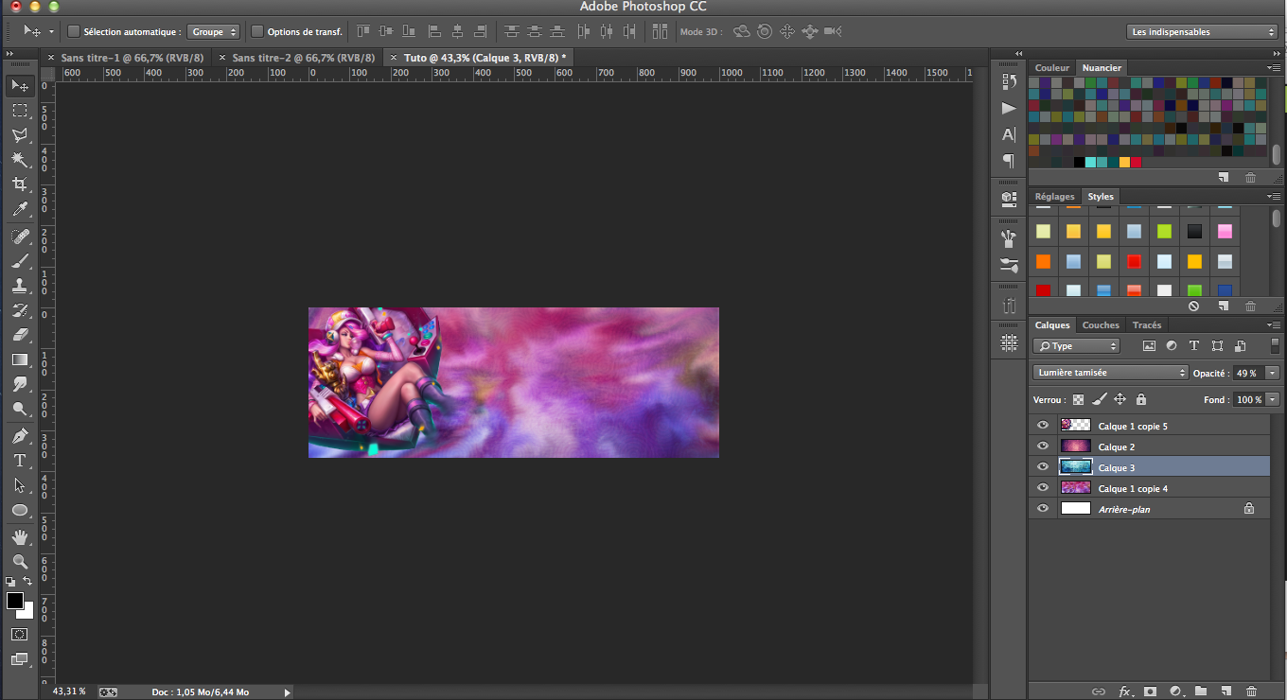Viewport: 1287px width, 700px height.
Task: Toggle Quick Mask mode
Action: (x=20, y=634)
